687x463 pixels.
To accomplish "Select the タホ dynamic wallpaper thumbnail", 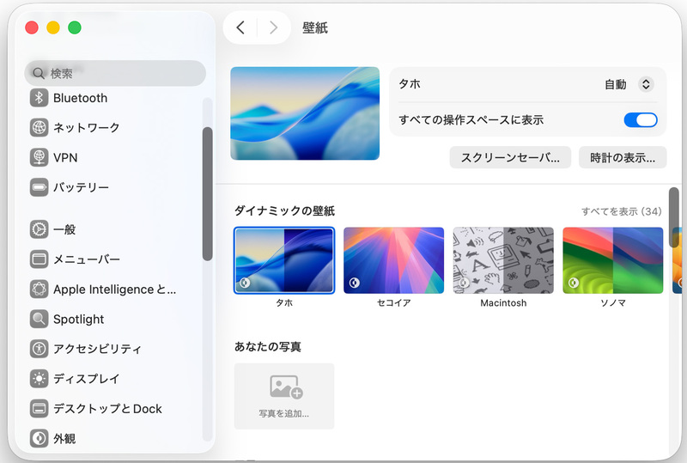I will (284, 260).
